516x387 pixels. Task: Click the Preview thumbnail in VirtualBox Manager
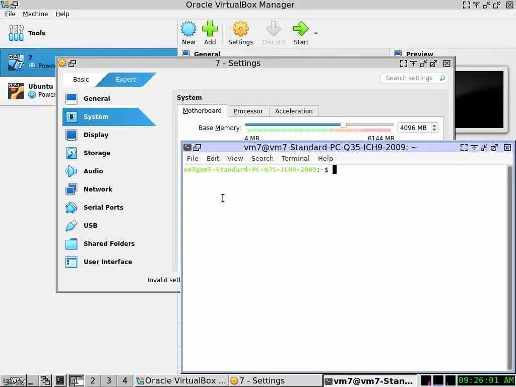point(479,99)
